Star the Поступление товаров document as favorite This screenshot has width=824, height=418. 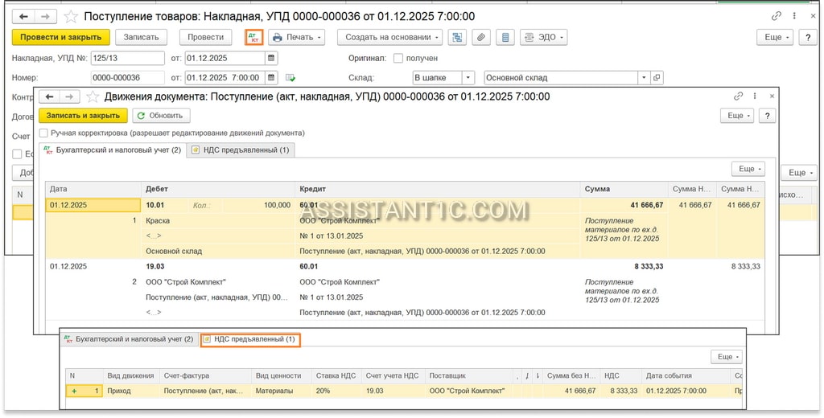(71, 17)
